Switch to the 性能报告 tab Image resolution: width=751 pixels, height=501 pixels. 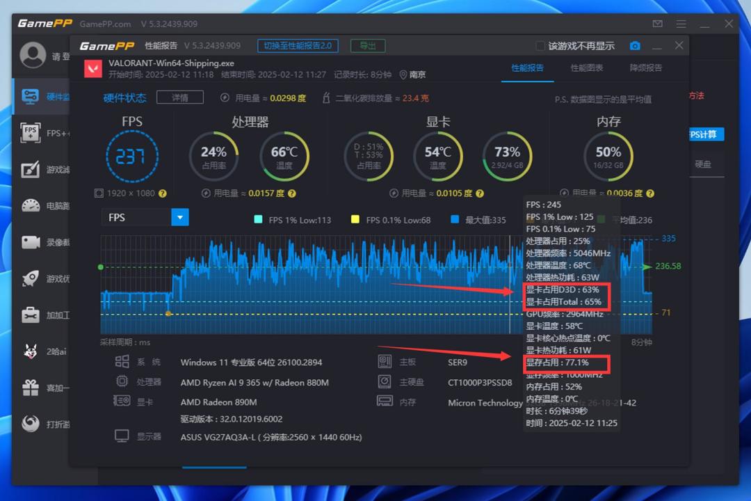coord(527,68)
